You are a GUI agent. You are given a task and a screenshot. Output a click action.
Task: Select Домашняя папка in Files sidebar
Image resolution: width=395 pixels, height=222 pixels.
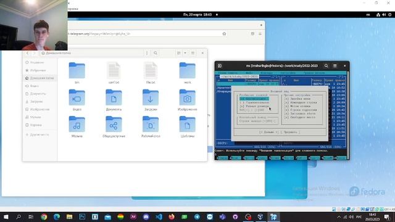39,78
